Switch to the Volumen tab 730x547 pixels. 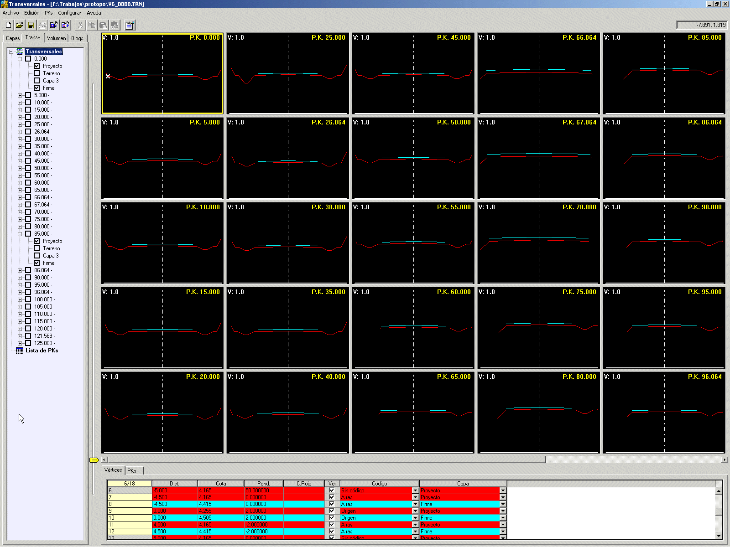coord(57,38)
